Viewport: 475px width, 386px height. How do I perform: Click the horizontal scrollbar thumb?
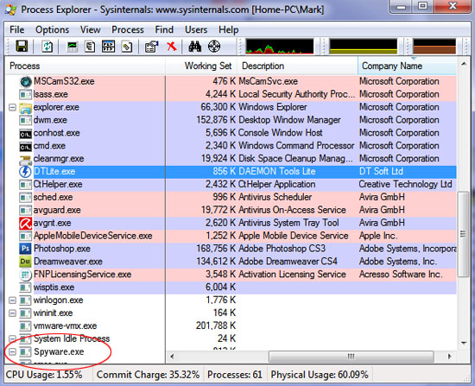[x=351, y=357]
